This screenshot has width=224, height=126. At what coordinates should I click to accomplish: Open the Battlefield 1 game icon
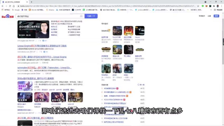(x=117, y=69)
